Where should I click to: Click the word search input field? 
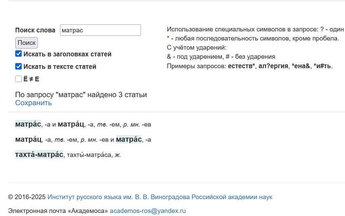(x=100, y=30)
